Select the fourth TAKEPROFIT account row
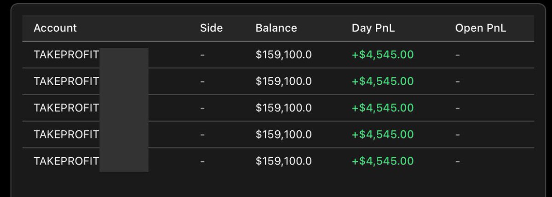This screenshot has width=552, height=197. [x=278, y=135]
